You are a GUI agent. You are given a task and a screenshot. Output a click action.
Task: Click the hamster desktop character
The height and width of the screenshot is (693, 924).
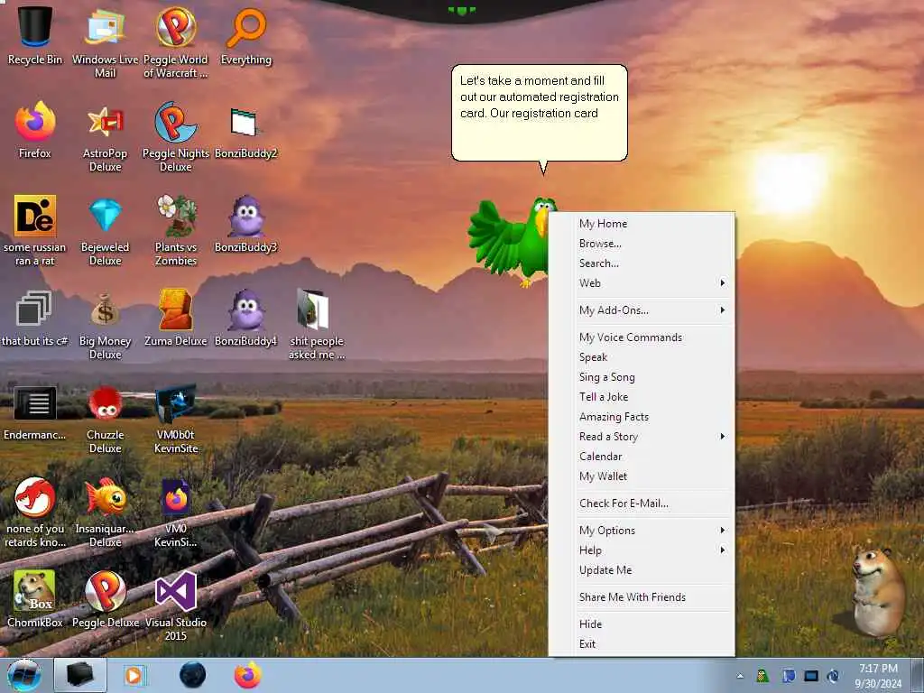point(878,592)
